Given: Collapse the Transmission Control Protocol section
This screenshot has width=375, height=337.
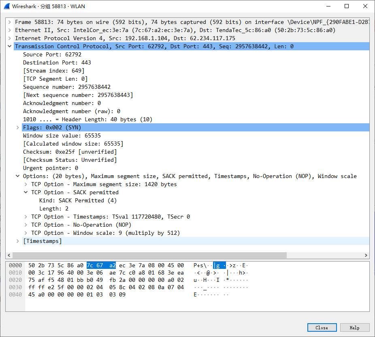Looking at the screenshot, I should tap(9, 46).
